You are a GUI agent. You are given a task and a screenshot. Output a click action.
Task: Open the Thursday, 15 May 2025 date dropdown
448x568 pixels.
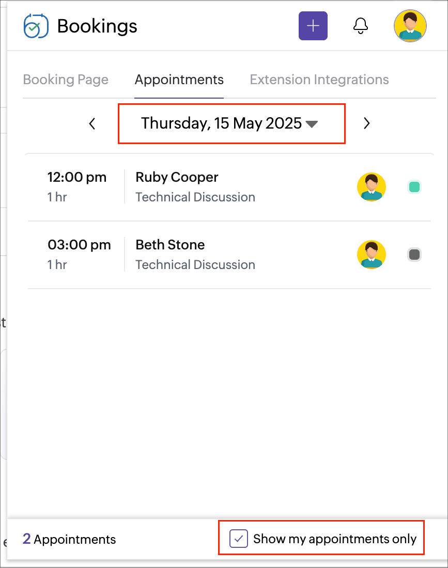pyautogui.click(x=221, y=123)
